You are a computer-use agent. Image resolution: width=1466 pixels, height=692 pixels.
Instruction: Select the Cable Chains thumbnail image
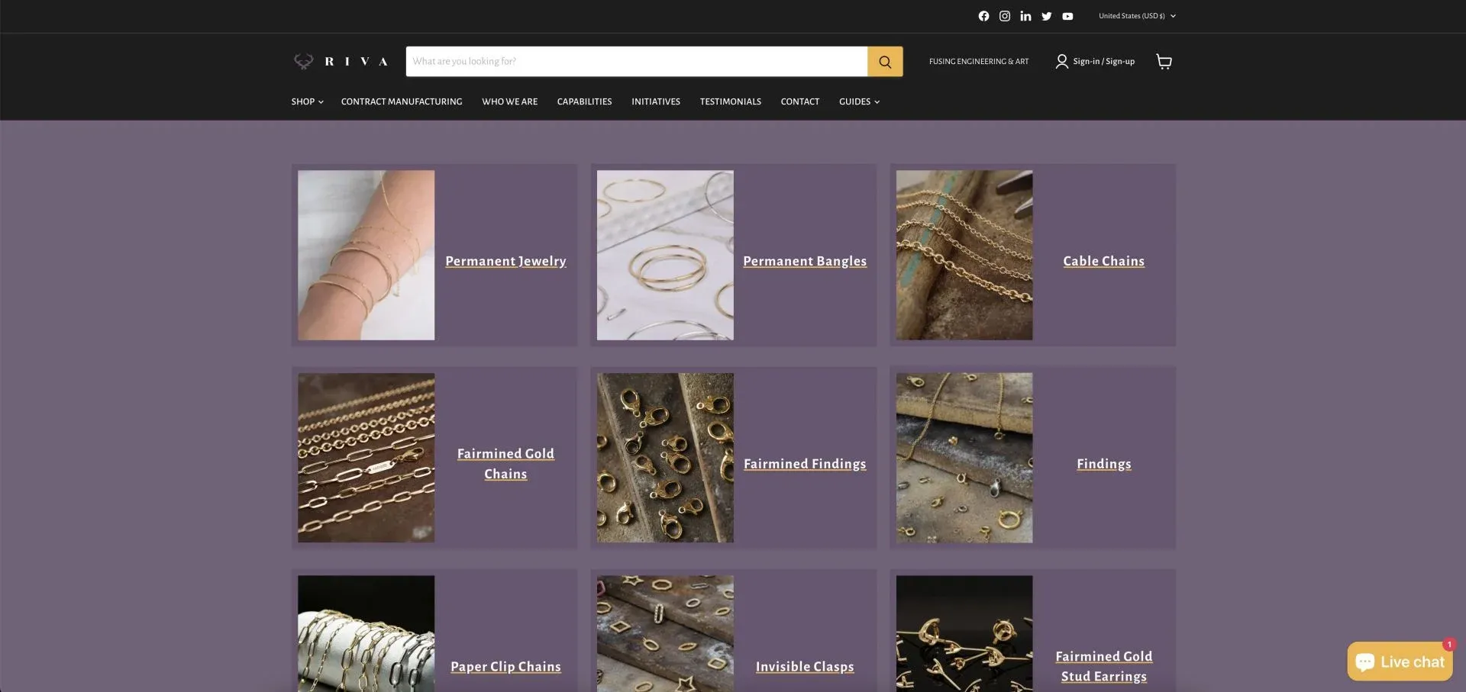pyautogui.click(x=964, y=255)
